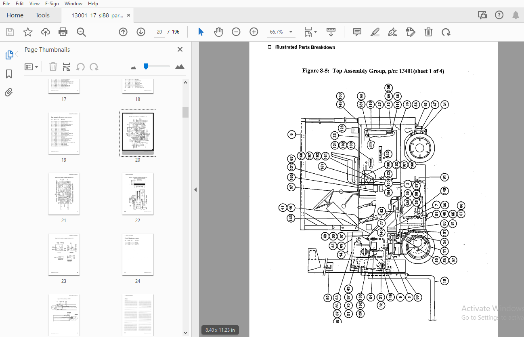Open the Help menu
Viewport: 524px width, 337px height.
pos(93,4)
